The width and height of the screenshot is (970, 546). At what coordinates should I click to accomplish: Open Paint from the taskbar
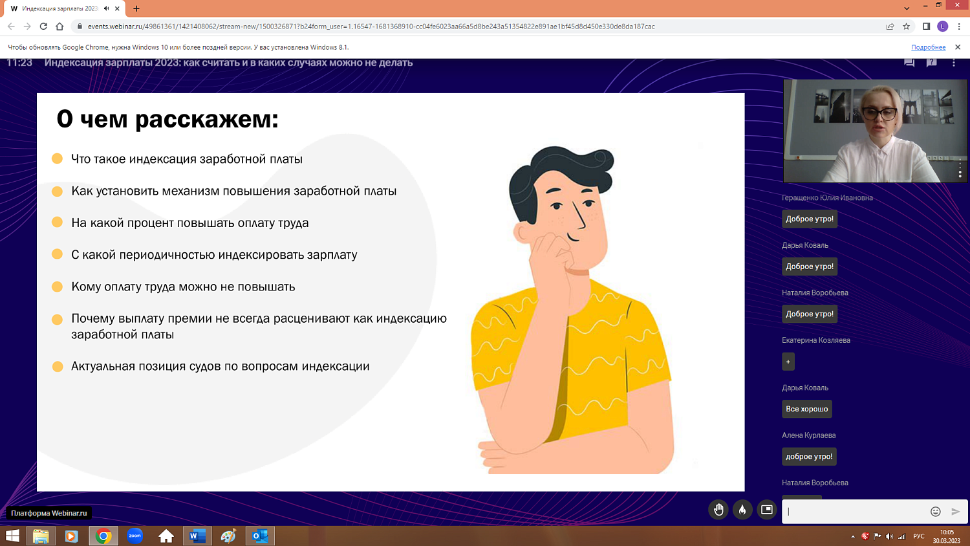pos(228,536)
